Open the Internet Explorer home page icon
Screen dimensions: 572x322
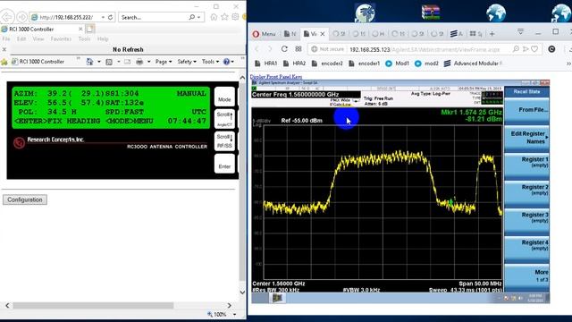[214, 17]
